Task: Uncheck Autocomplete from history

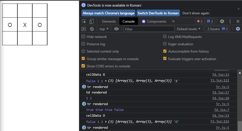Action: 165,51
